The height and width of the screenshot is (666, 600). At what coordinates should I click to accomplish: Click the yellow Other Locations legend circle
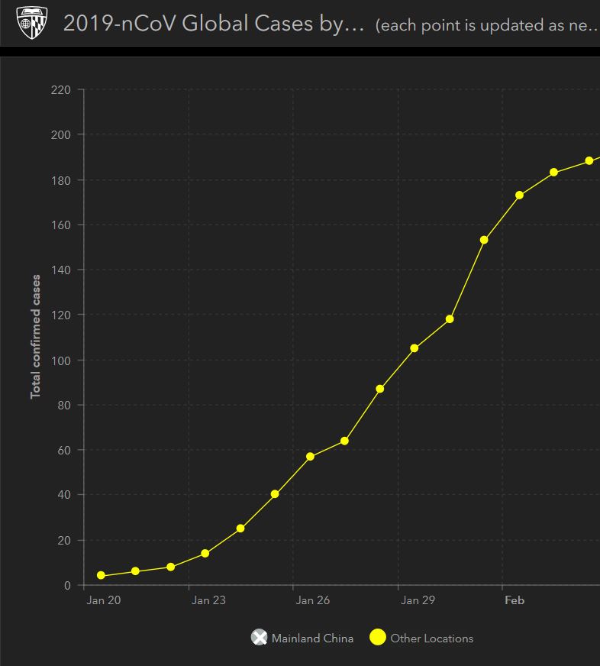(377, 638)
